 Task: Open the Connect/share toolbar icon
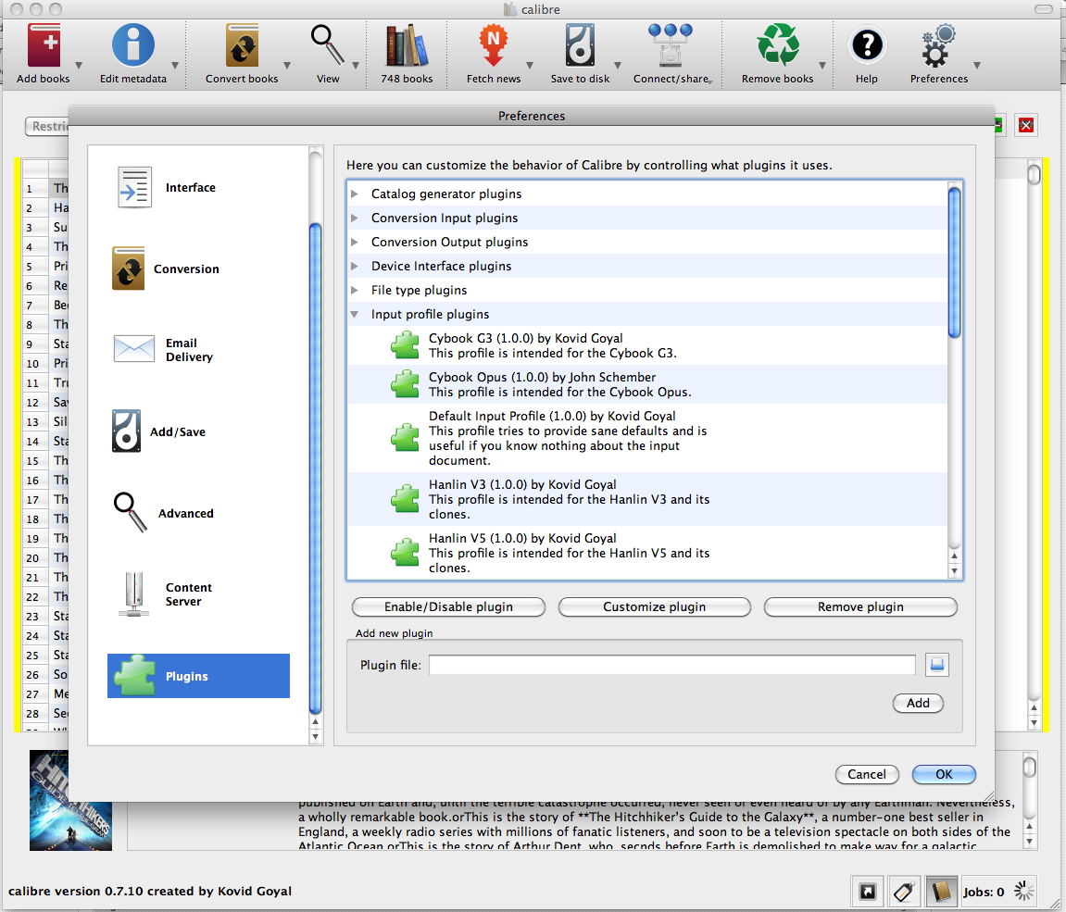[671, 44]
